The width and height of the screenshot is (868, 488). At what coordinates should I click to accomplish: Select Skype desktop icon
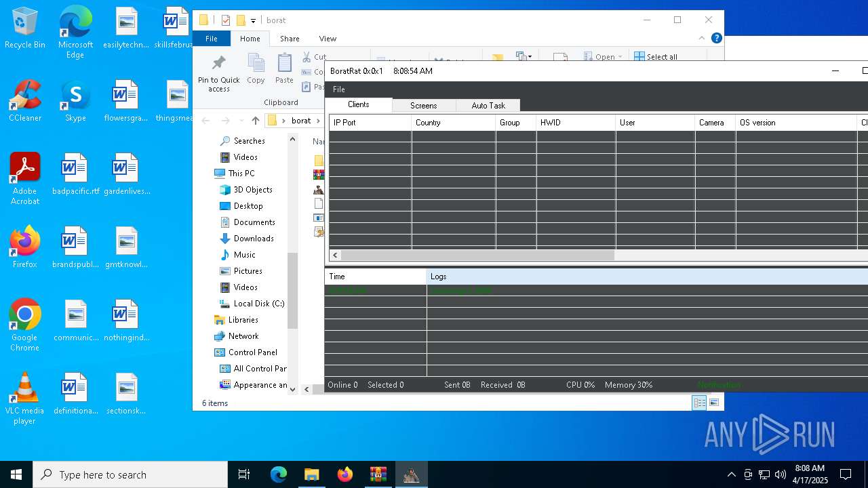tap(75, 102)
